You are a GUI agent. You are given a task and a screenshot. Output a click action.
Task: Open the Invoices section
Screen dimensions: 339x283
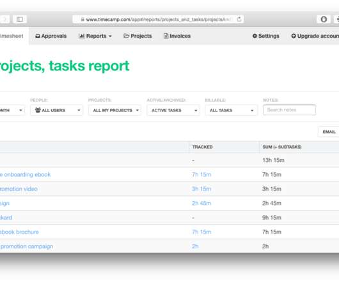pos(177,36)
